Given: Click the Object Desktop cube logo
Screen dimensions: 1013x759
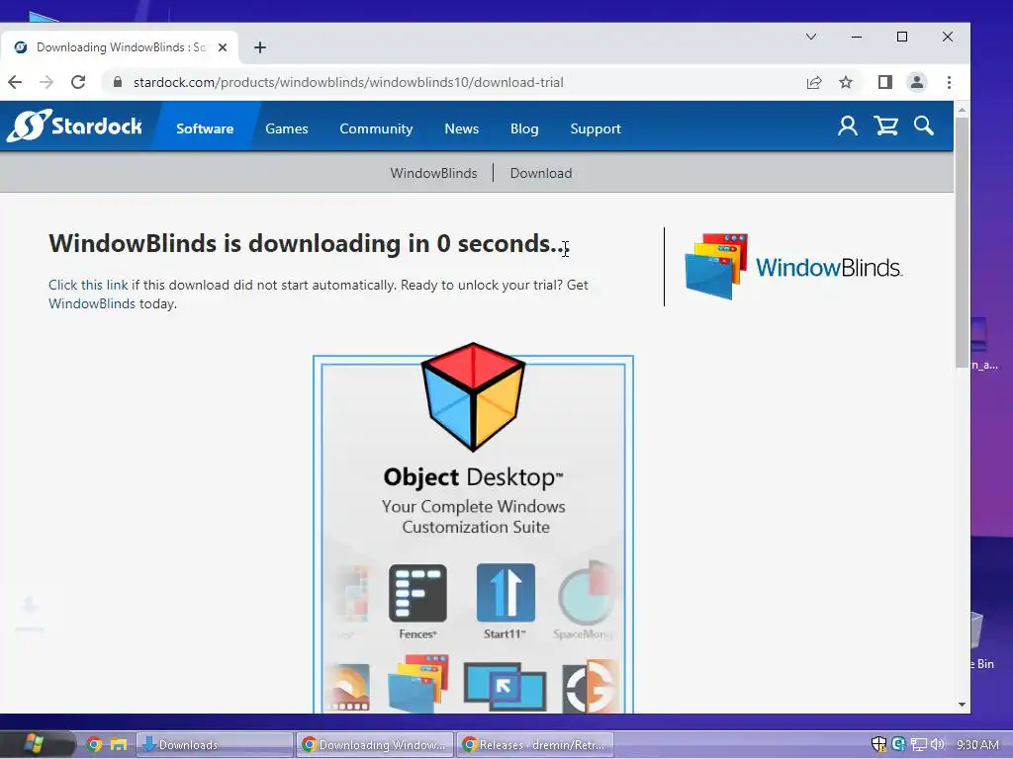Looking at the screenshot, I should click(x=473, y=396).
